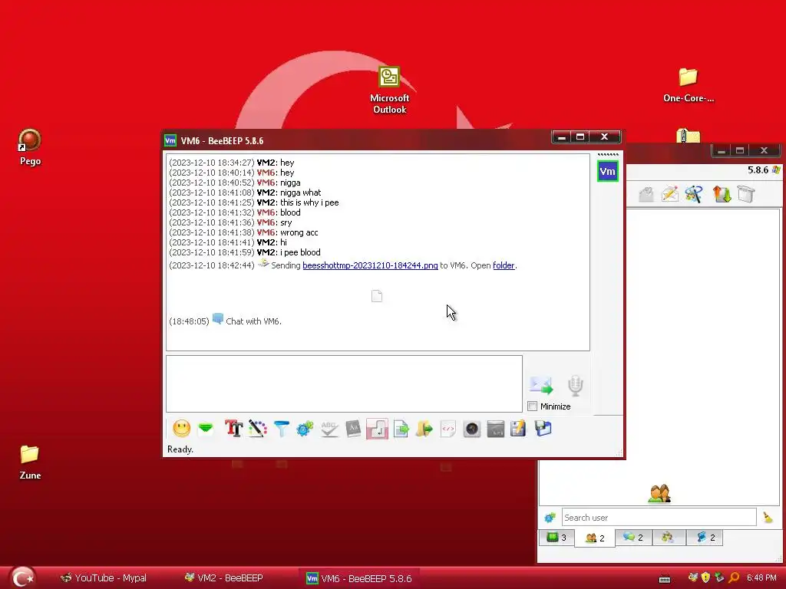Click the small file placeholder icon in chat

pos(377,296)
